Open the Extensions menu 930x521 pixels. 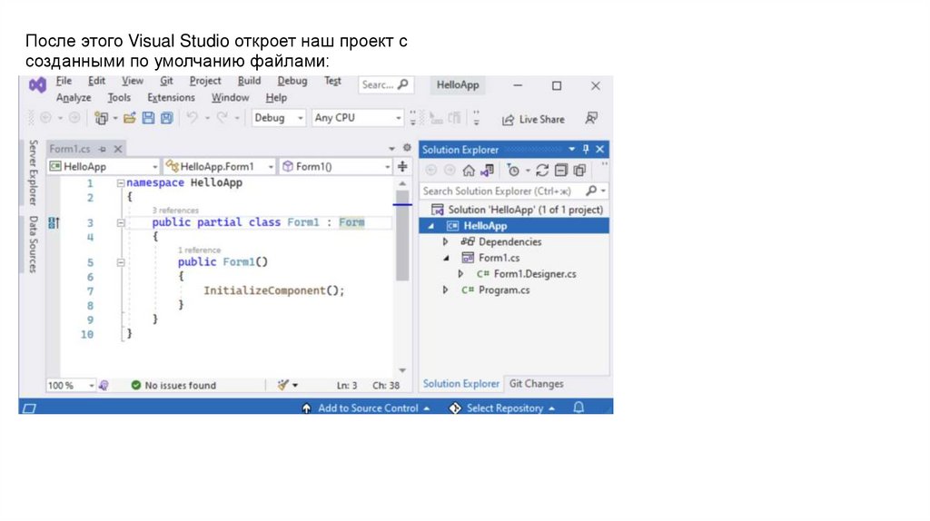click(x=171, y=97)
